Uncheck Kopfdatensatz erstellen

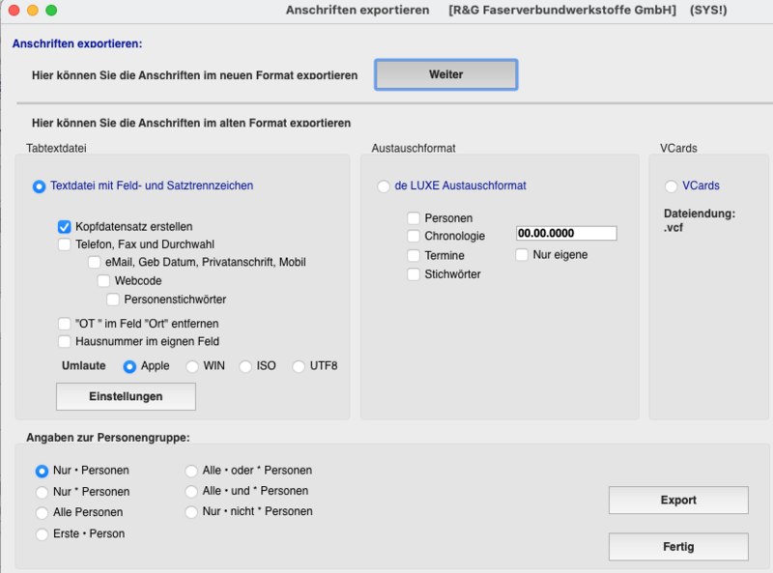click(65, 226)
